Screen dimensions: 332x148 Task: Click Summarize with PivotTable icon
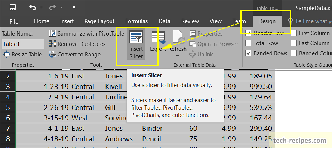pos(52,34)
